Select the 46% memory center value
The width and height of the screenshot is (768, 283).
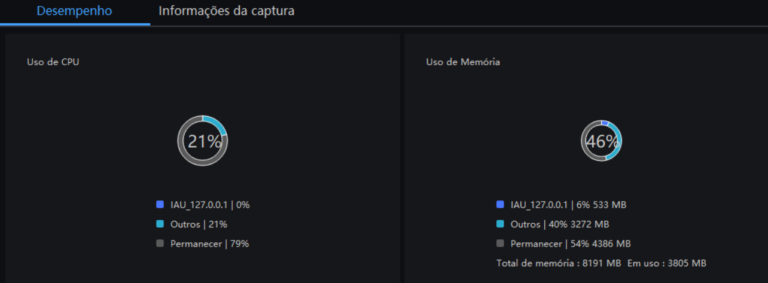[x=602, y=142]
